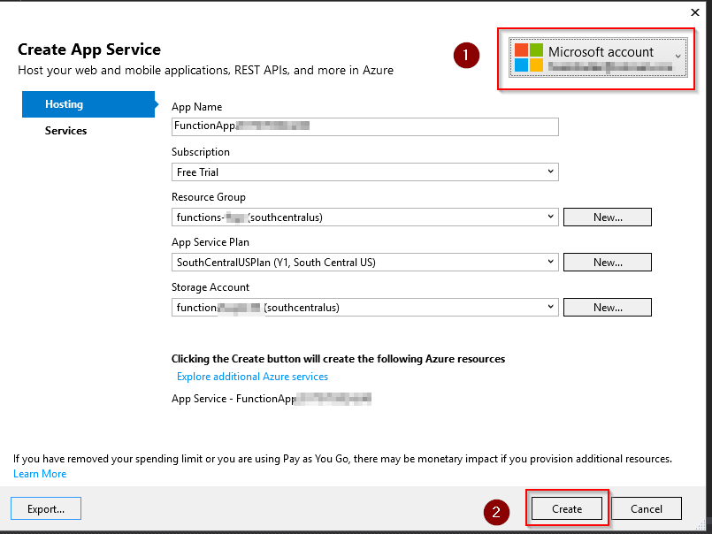The width and height of the screenshot is (712, 534).
Task: Follow the Learn More link
Action: point(40,474)
